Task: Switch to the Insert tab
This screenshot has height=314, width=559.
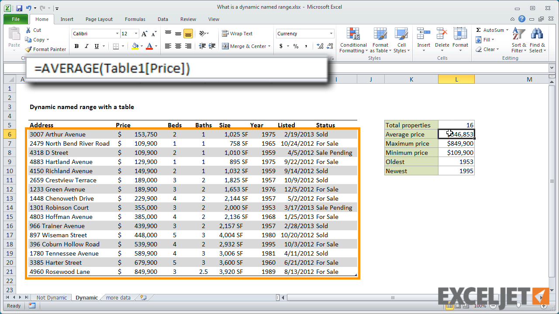Action: (x=67, y=19)
